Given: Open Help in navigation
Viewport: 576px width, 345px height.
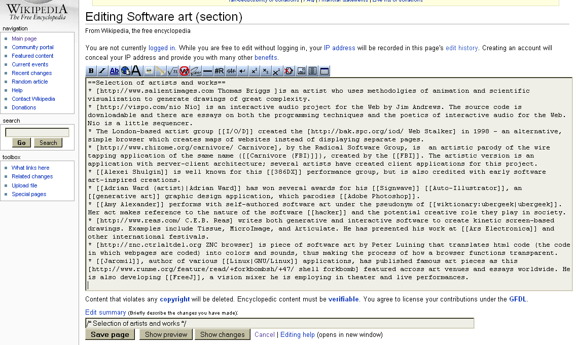Looking at the screenshot, I should pos(17,90).
